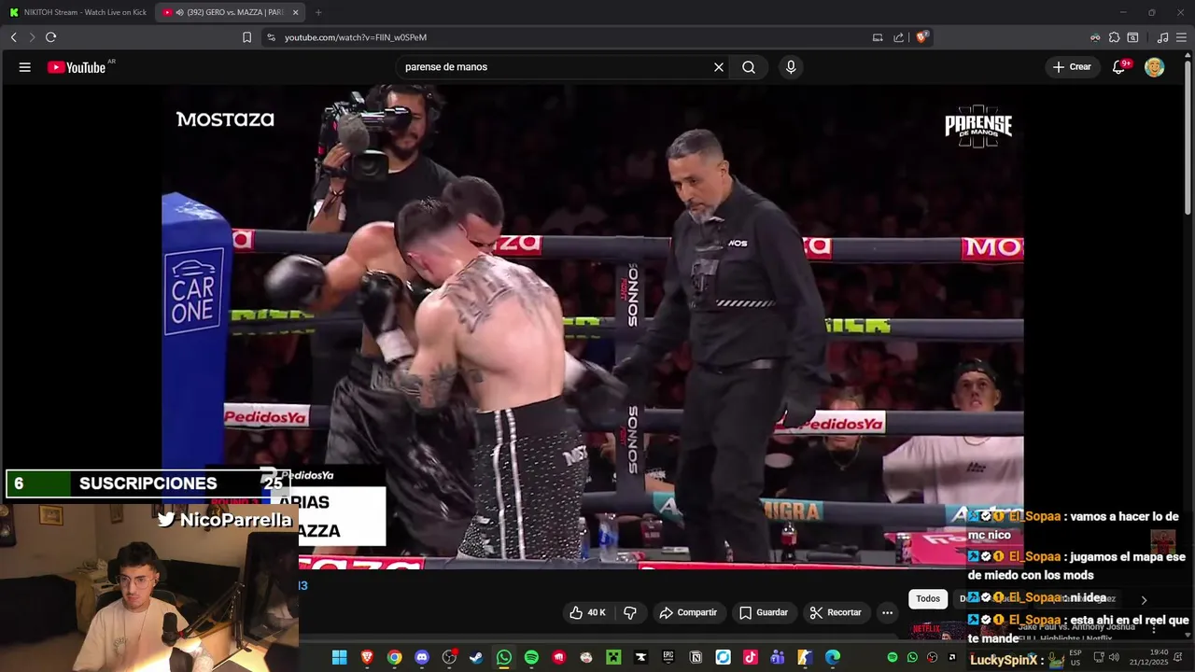Image resolution: width=1195 pixels, height=672 pixels.
Task: Go back in browser history
Action: click(x=13, y=37)
